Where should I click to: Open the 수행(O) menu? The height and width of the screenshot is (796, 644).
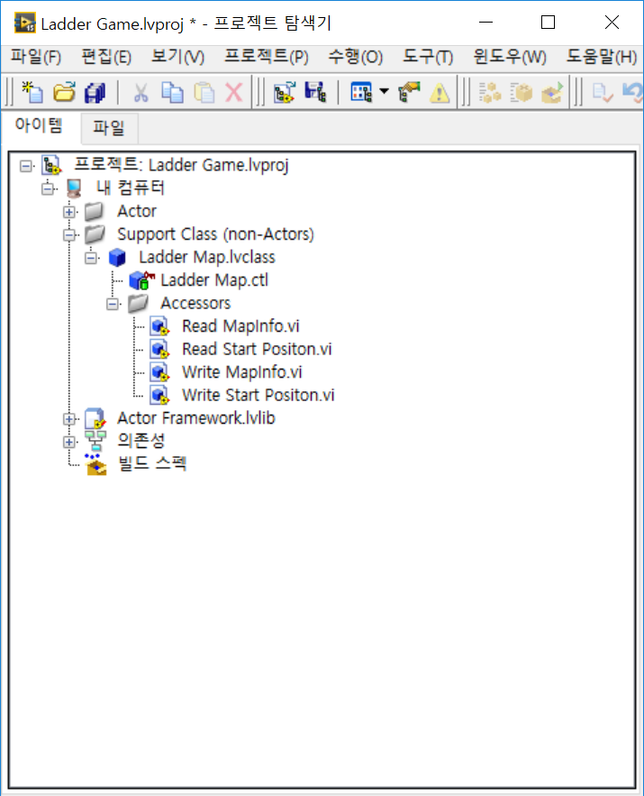[356, 57]
